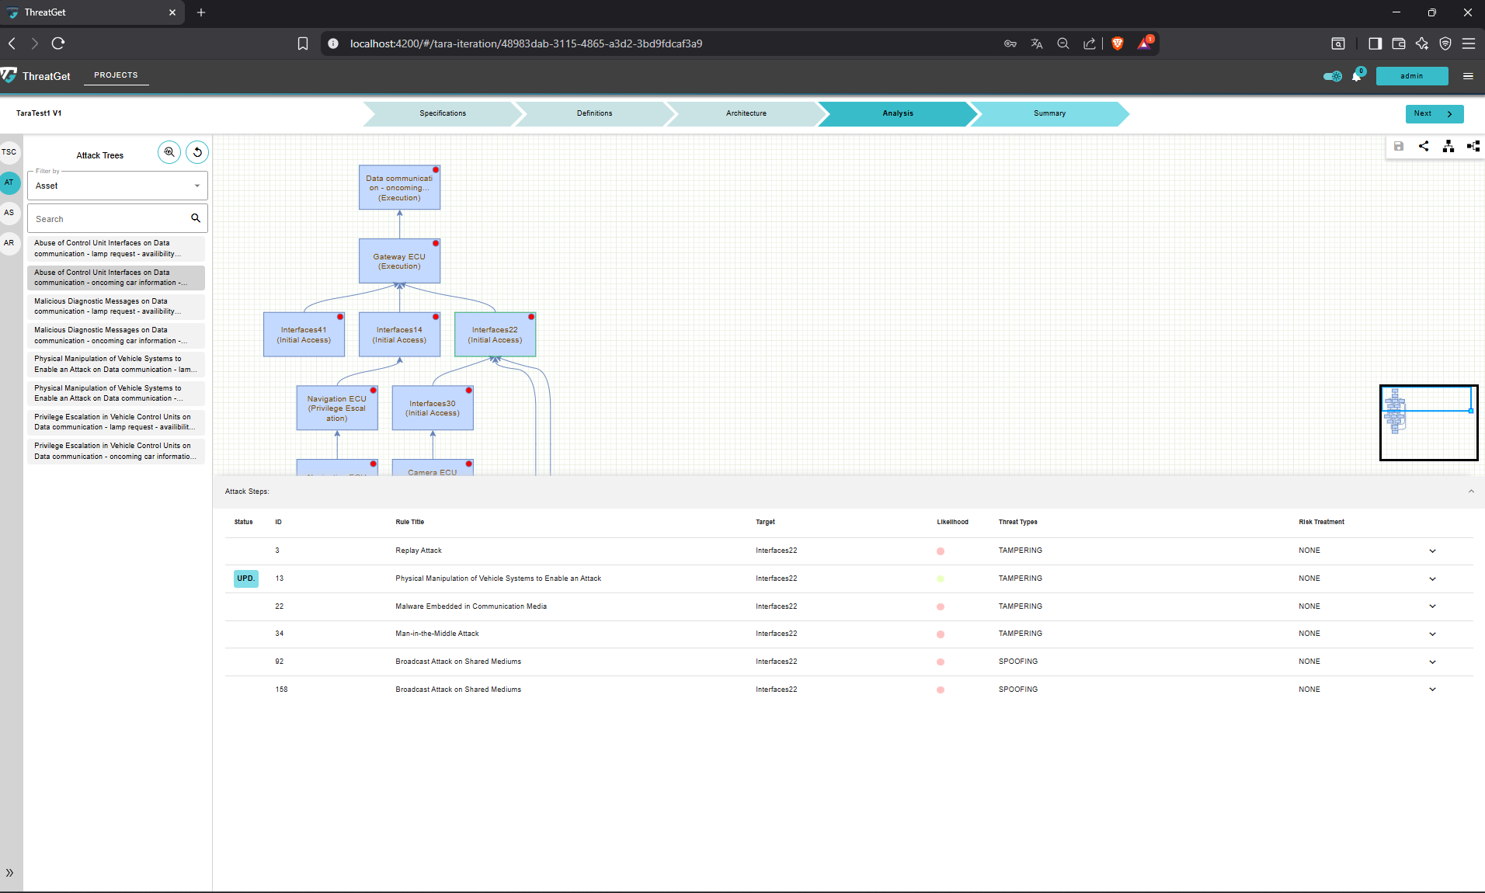The image size is (1485, 893).
Task: Select the Gateway ECU (Execution) node
Action: 399,262
